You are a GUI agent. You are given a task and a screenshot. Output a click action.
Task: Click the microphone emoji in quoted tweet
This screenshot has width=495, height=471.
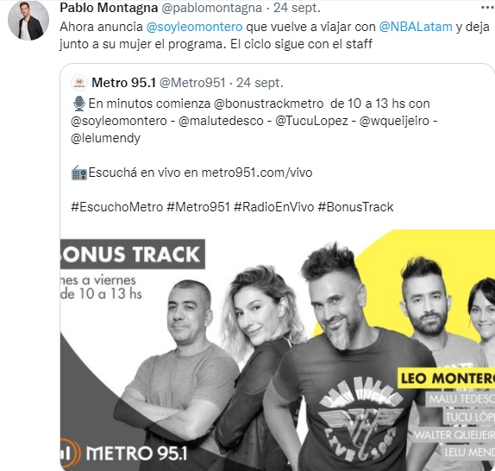79,104
